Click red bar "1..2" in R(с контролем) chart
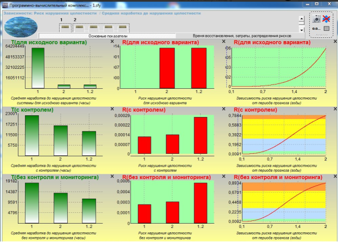The height and width of the screenshot is (242, 338). pyautogui.click(x=200, y=135)
